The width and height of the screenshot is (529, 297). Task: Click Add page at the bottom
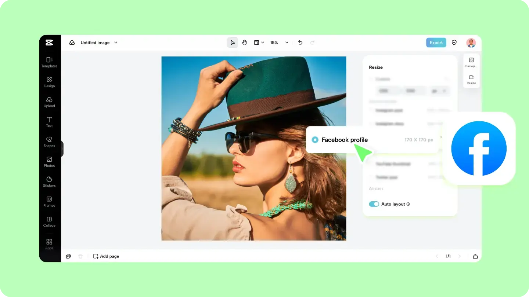pos(106,256)
